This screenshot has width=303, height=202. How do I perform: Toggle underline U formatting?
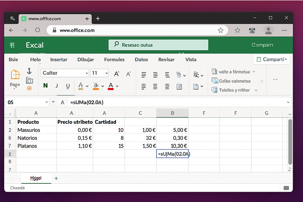(68, 86)
